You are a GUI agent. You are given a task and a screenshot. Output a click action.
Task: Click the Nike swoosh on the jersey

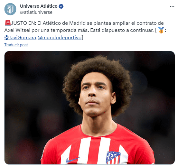tap(73, 159)
